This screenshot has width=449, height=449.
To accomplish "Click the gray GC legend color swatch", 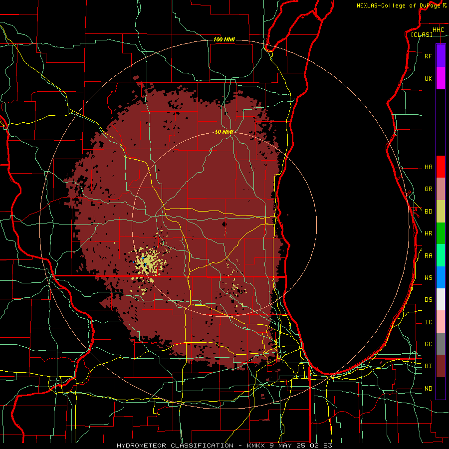I will click(x=441, y=344).
